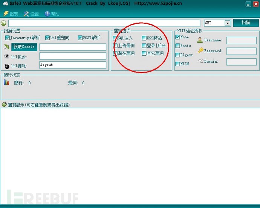Click the 漏洞显示(可右键复制或导出数据) header label
The height and width of the screenshot is (208, 260).
tap(39, 105)
